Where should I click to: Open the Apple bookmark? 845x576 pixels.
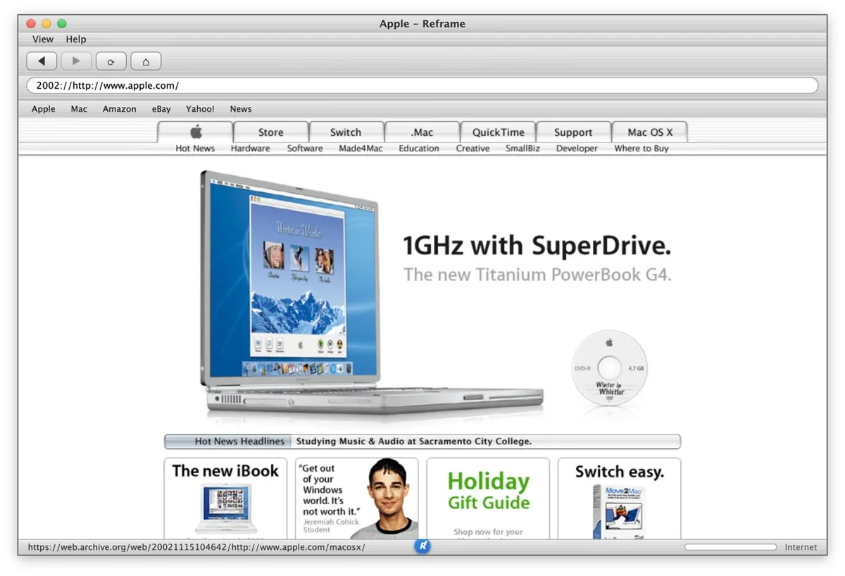(x=44, y=109)
